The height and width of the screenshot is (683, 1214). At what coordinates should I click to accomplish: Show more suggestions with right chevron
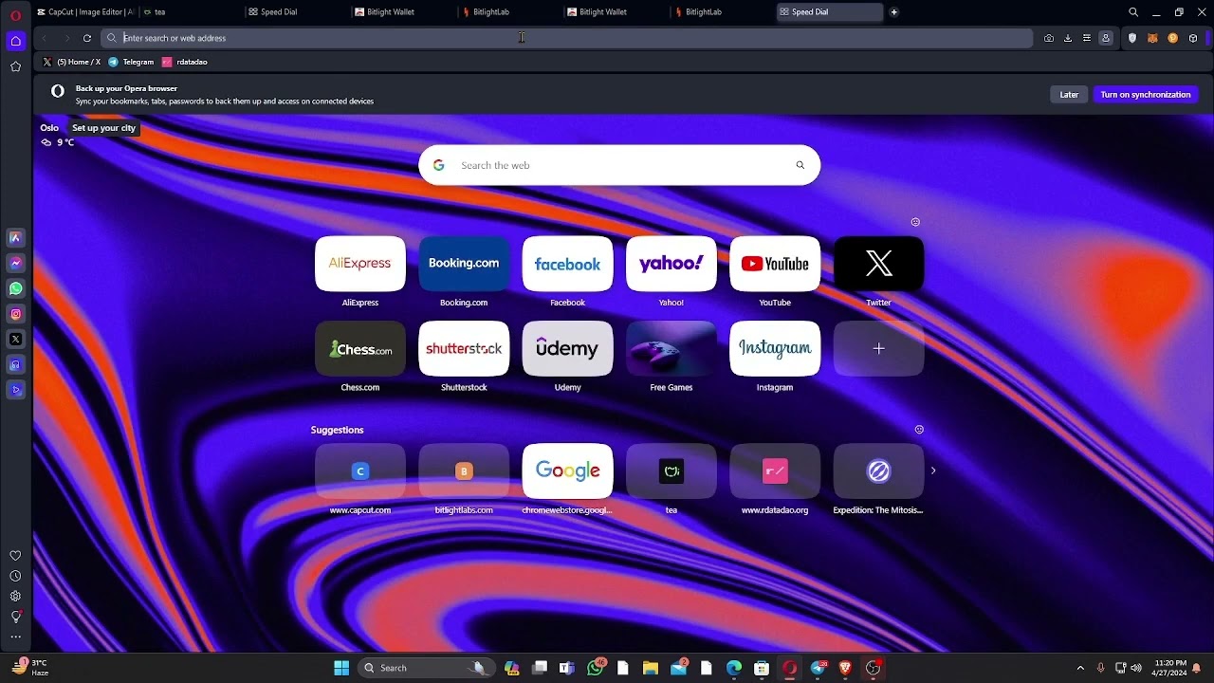point(933,471)
